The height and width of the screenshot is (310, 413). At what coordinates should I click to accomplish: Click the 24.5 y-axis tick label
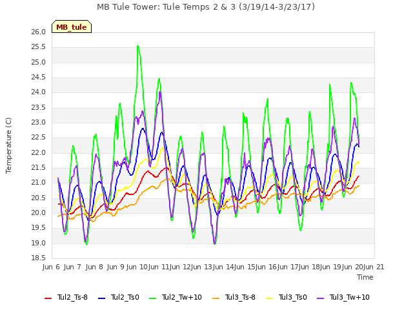pos(39,77)
